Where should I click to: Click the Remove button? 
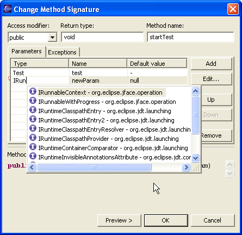pos(216,135)
